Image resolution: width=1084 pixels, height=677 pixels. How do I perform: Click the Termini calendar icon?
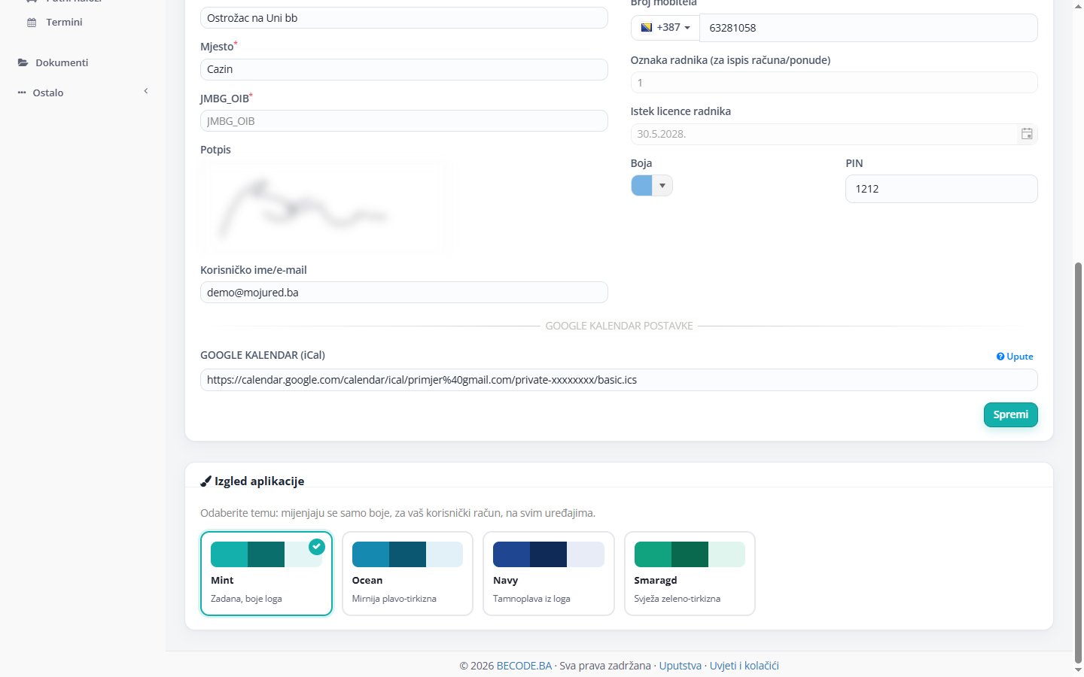pos(32,23)
